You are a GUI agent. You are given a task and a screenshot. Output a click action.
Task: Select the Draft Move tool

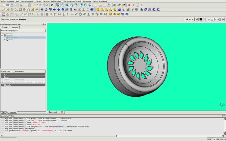click(42, 10)
